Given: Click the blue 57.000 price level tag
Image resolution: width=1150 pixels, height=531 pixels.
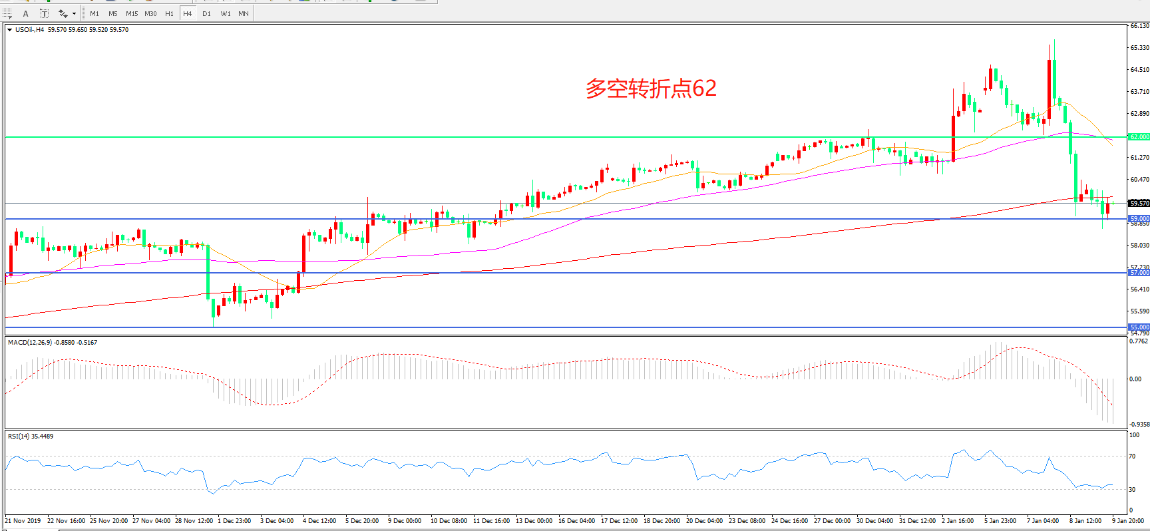Looking at the screenshot, I should point(1139,273).
